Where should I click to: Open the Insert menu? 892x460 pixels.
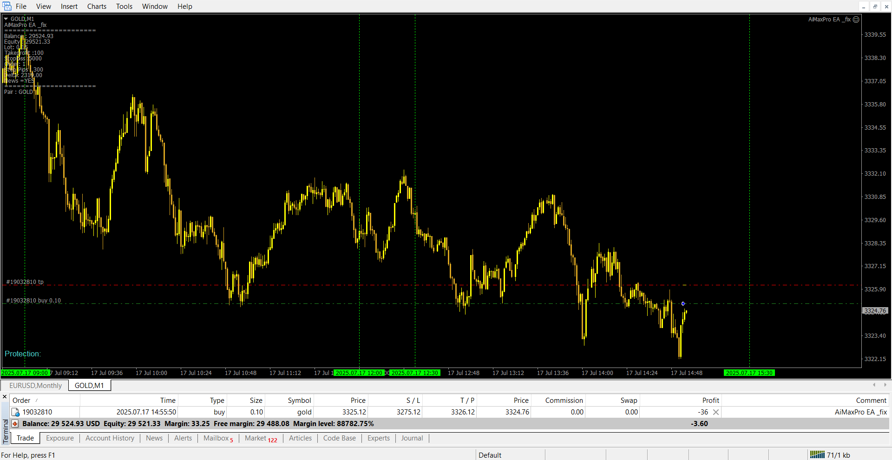click(x=69, y=7)
